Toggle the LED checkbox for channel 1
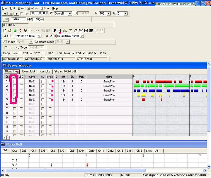This screenshot has width=211, height=178. [21, 82]
